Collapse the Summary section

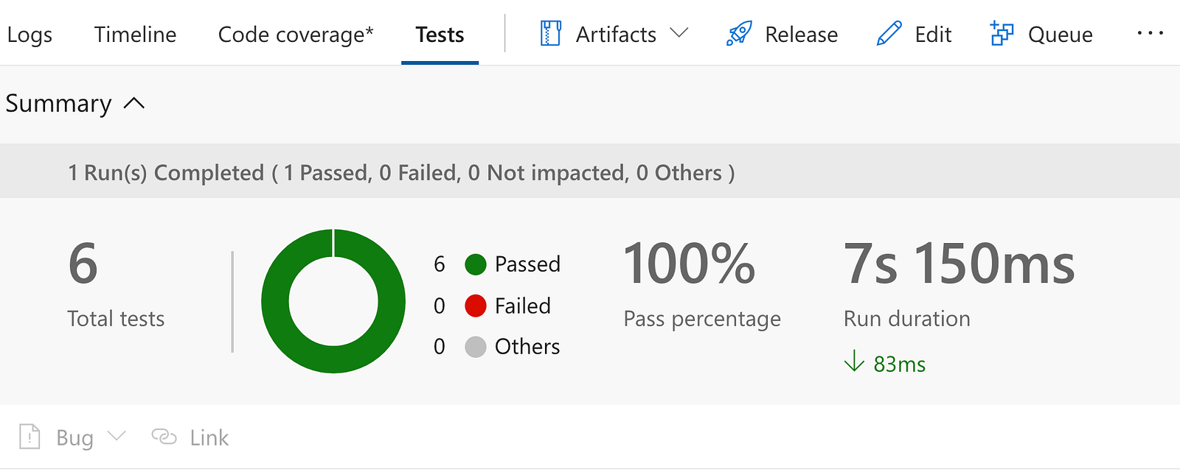click(x=134, y=104)
